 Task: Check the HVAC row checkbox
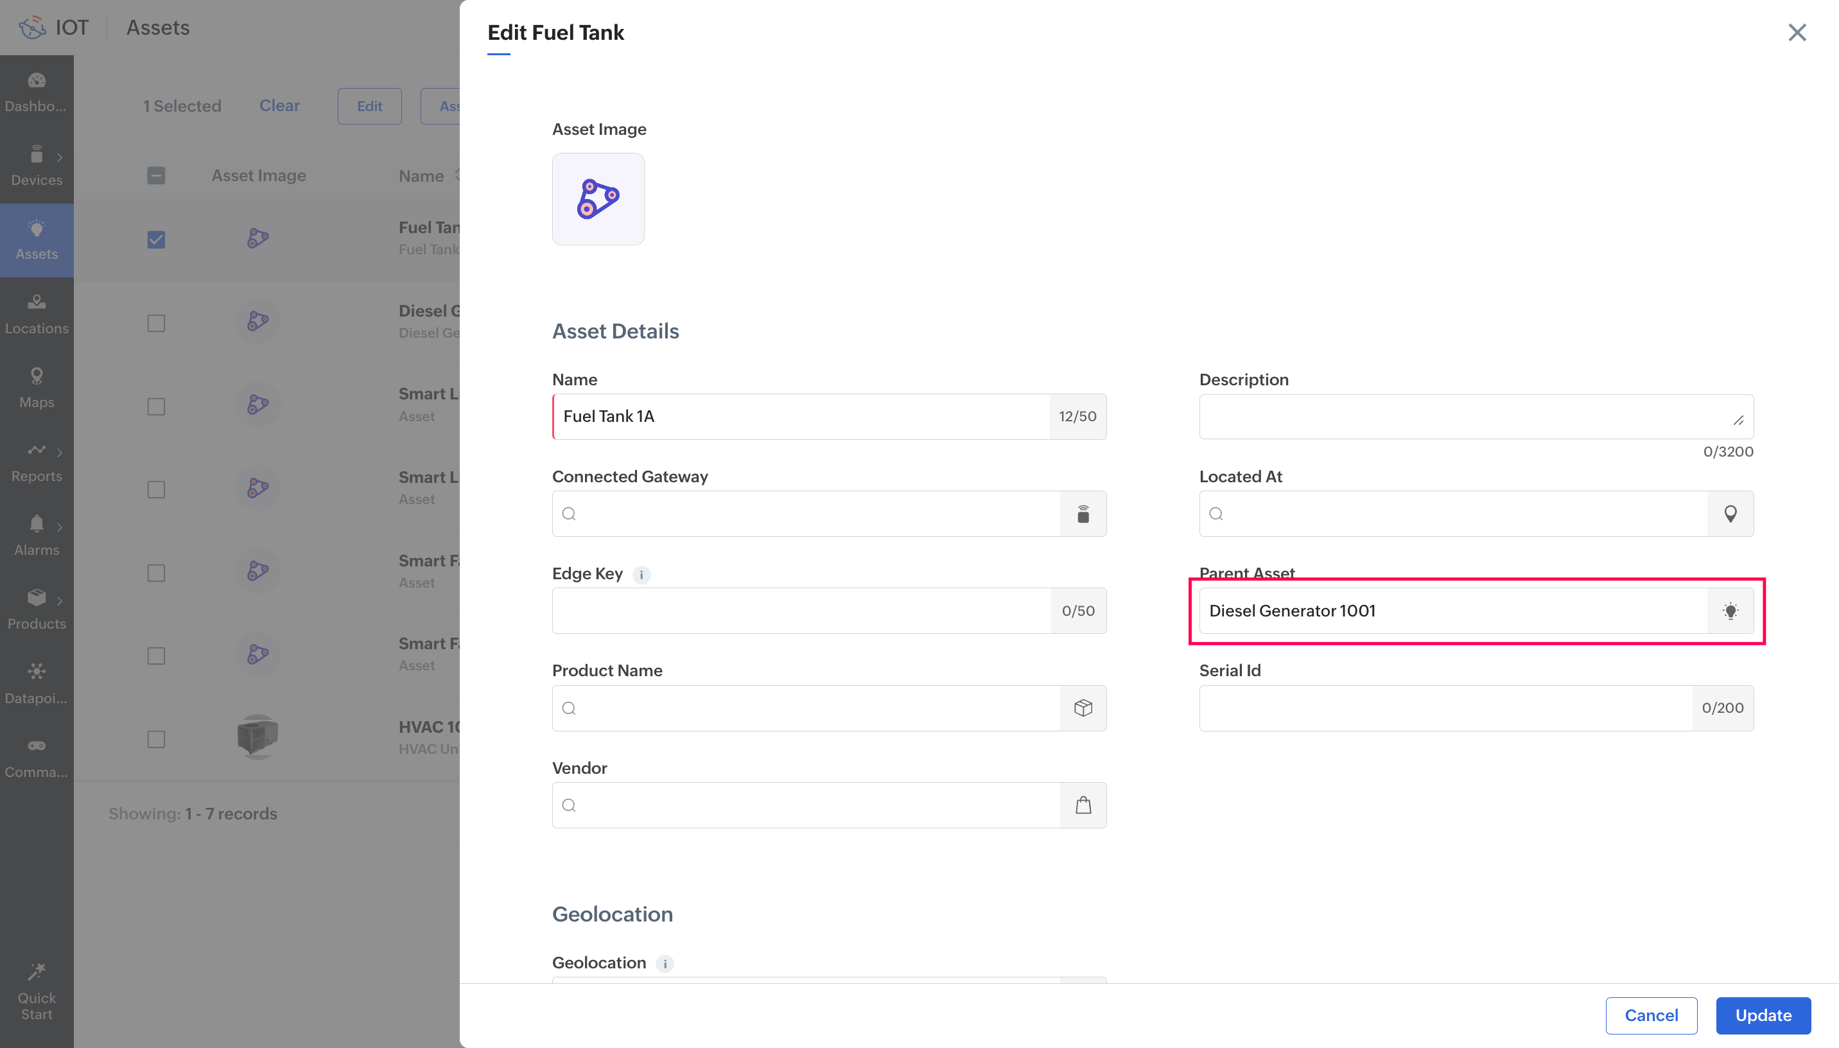[156, 739]
